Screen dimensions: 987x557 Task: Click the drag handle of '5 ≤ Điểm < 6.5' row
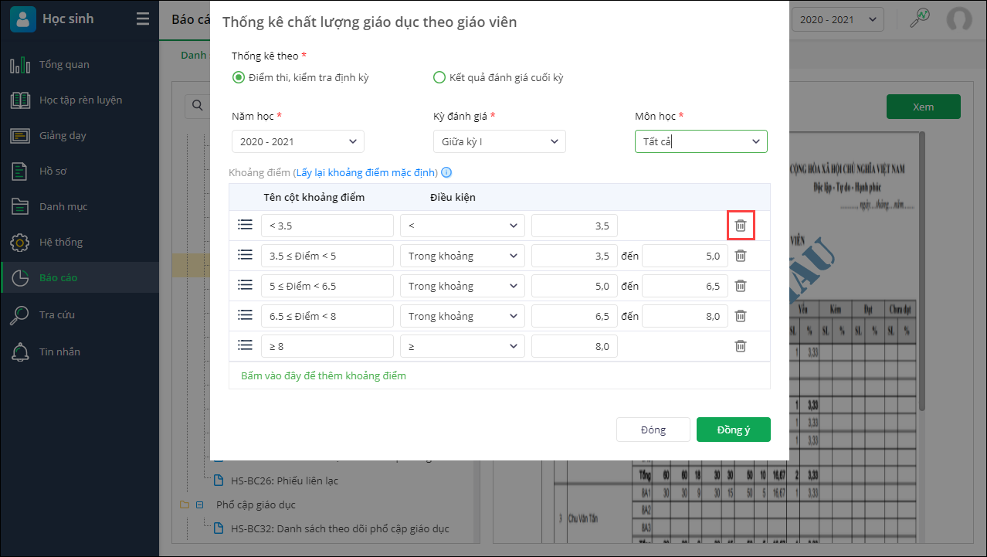(245, 285)
